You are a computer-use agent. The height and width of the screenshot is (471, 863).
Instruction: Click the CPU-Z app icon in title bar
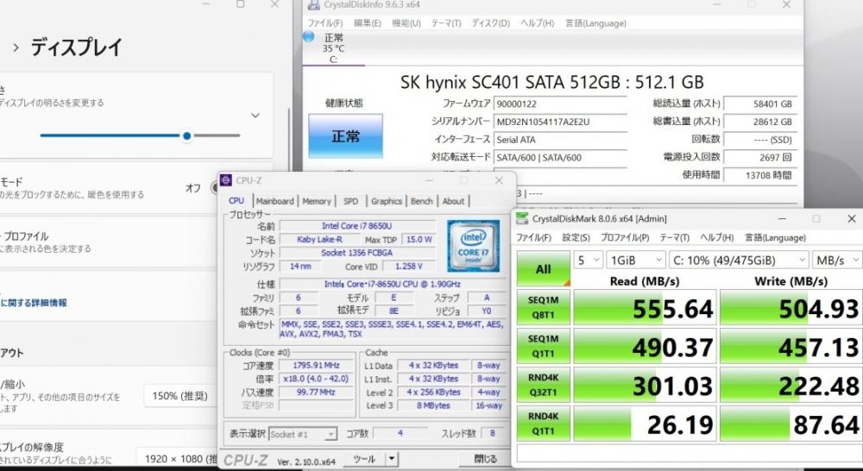[225, 180]
